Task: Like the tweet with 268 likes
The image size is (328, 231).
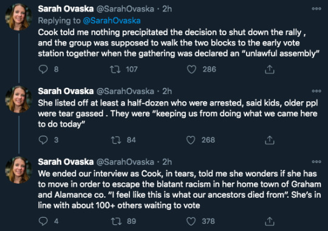Action: (x=191, y=140)
